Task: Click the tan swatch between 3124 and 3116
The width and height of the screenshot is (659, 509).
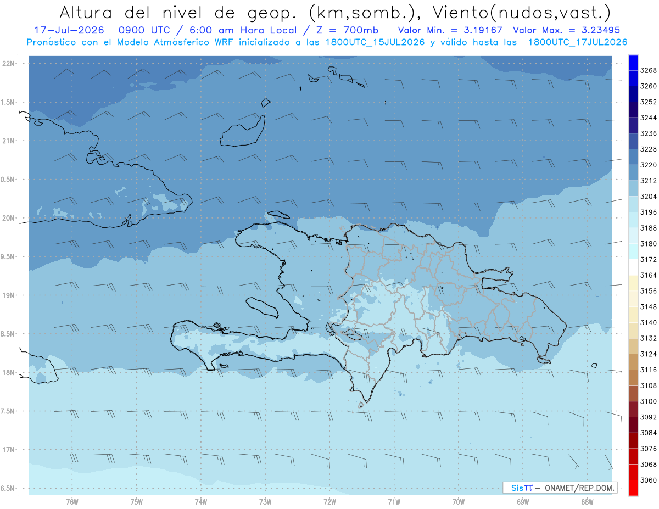Action: 633,362
